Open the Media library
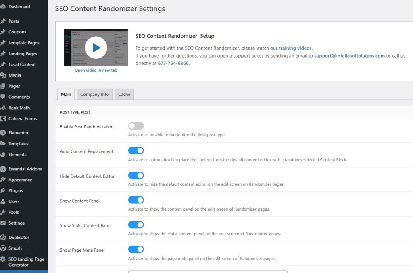The image size is (413, 273). point(15,75)
